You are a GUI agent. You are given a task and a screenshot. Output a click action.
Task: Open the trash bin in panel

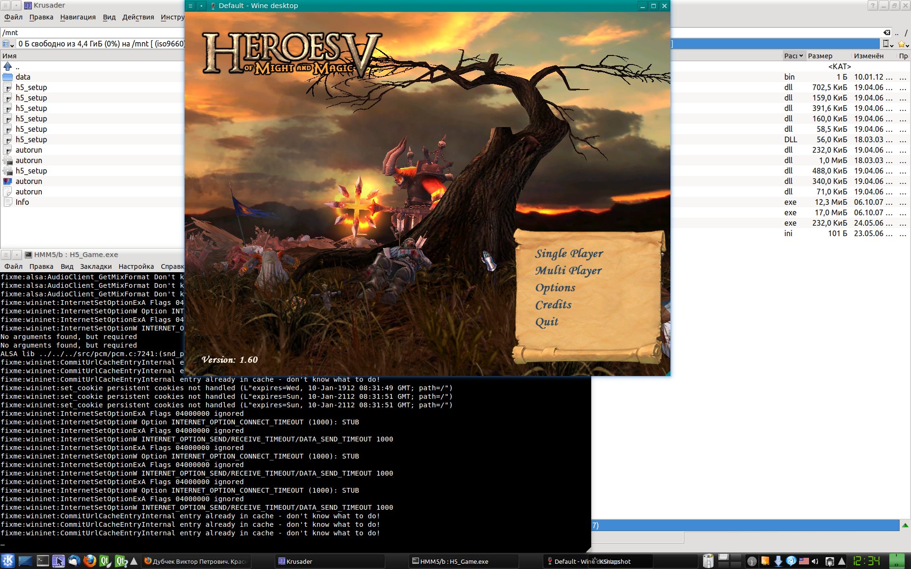click(x=708, y=561)
